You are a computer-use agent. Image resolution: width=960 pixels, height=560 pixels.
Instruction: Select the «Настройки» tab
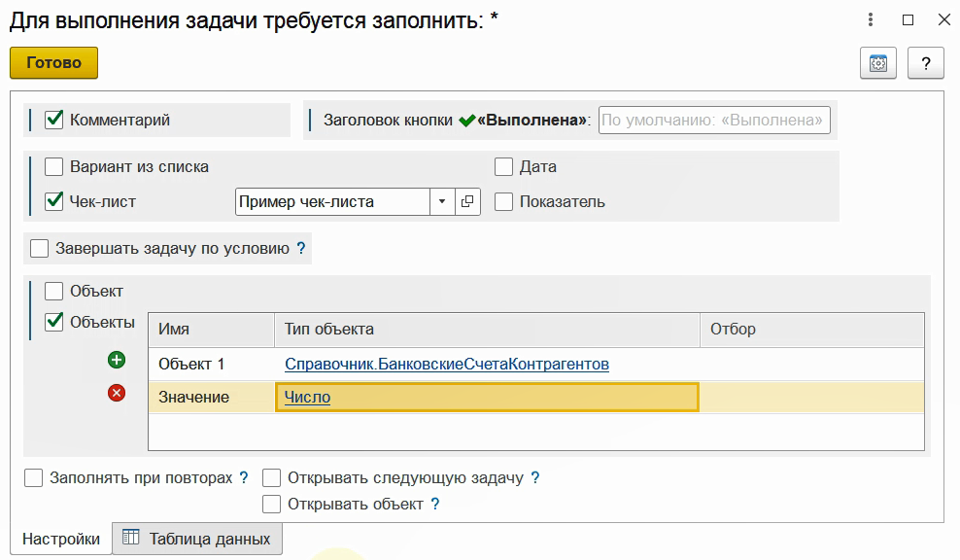[60, 539]
